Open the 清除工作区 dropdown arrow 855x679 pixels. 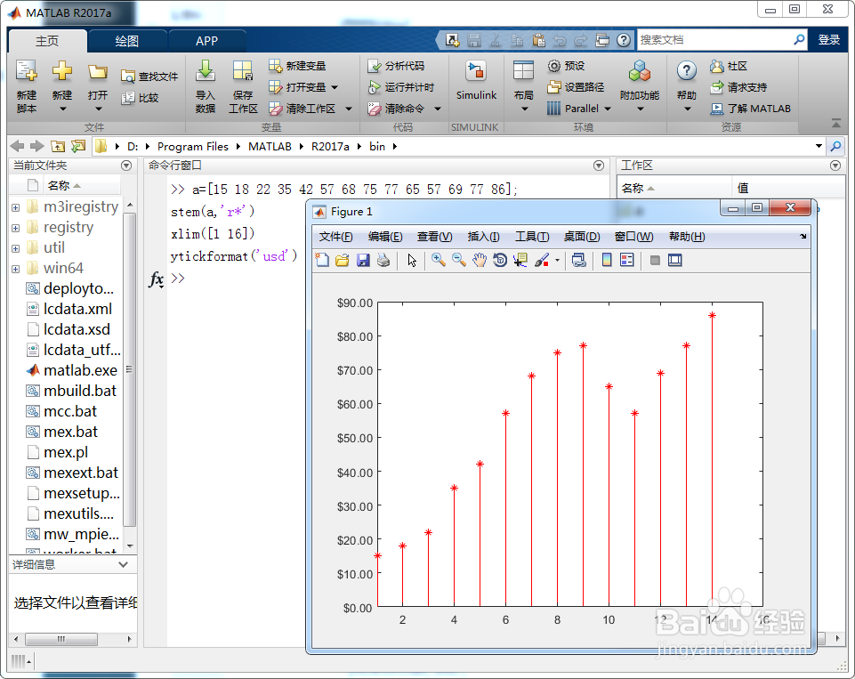[x=349, y=109]
